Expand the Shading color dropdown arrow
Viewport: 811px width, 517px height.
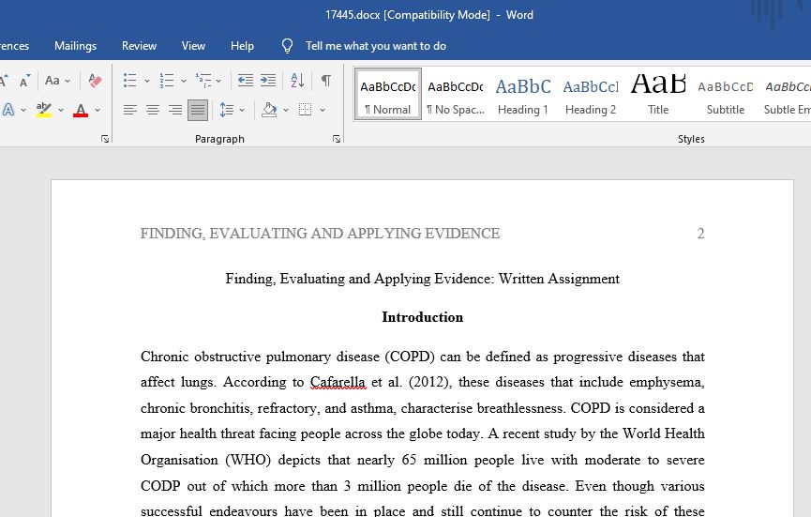(286, 110)
